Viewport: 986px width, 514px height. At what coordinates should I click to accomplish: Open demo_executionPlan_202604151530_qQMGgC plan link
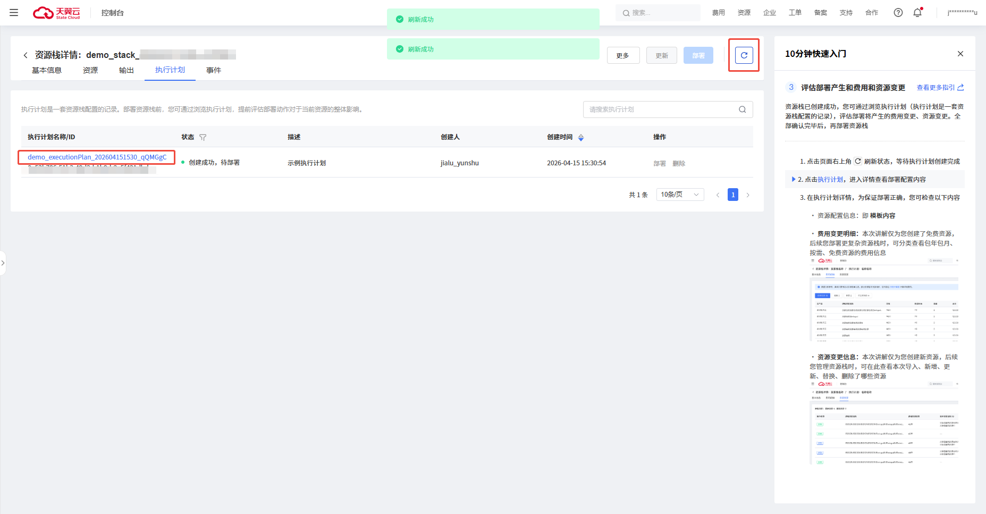click(97, 157)
